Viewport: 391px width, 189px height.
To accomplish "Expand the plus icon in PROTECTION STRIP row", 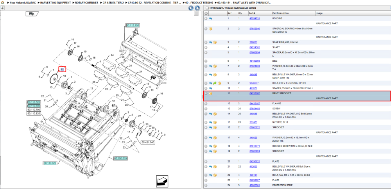I will click(x=206, y=185).
